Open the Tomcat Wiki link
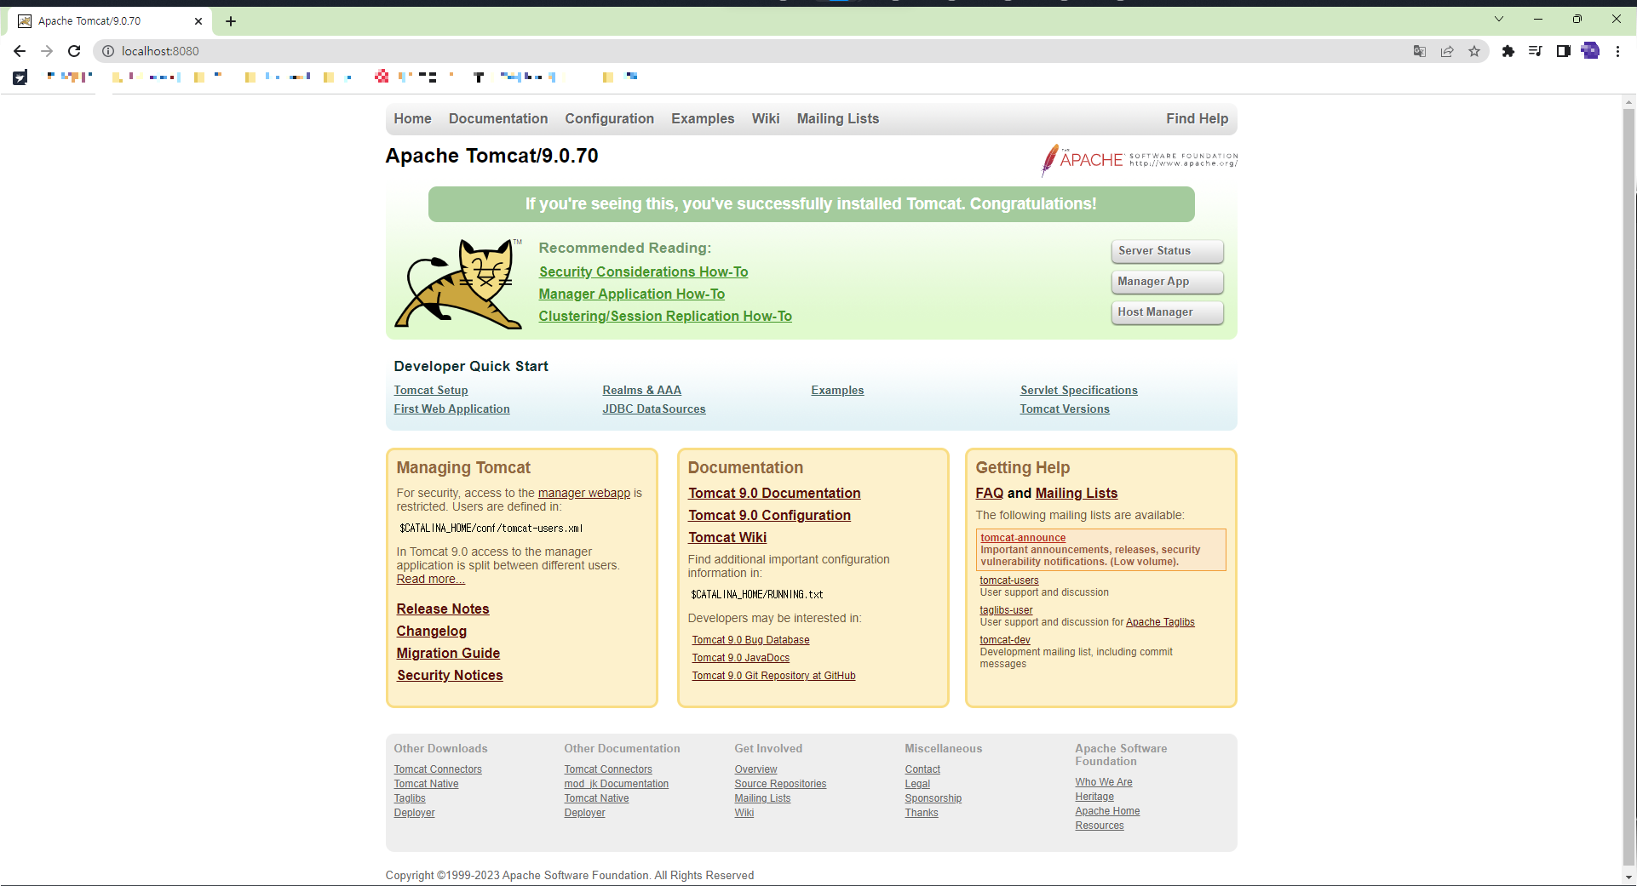The image size is (1637, 886). 727,537
